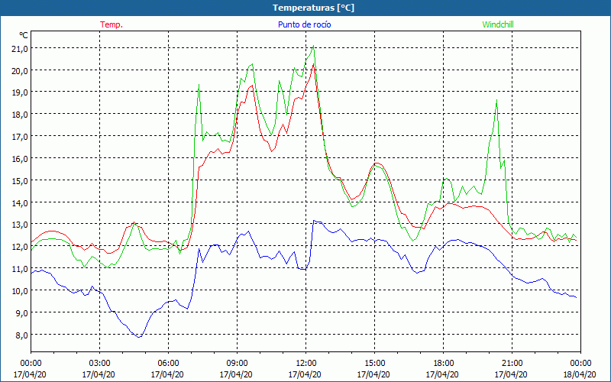Click the 9,0 y-axis value
Viewport: 611px width, 382px height.
(23, 312)
